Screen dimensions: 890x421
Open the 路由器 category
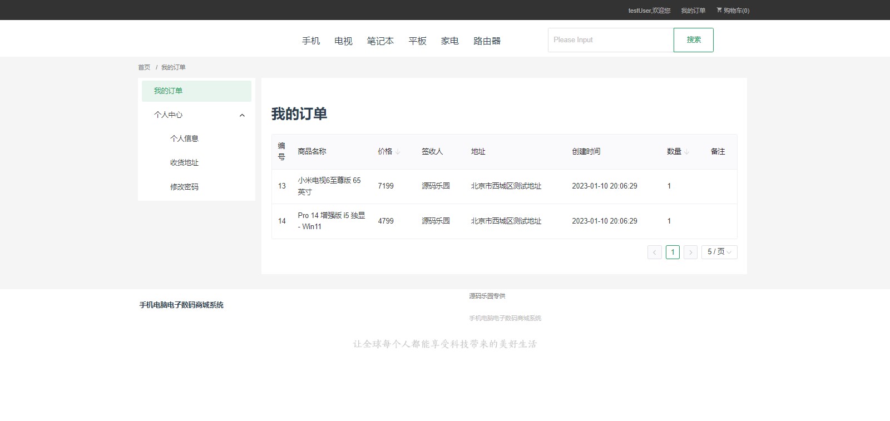point(487,41)
